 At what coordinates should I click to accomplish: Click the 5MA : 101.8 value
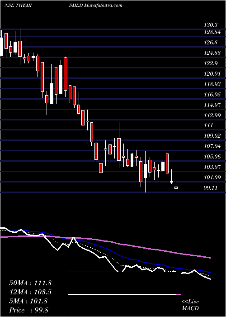(28, 301)
